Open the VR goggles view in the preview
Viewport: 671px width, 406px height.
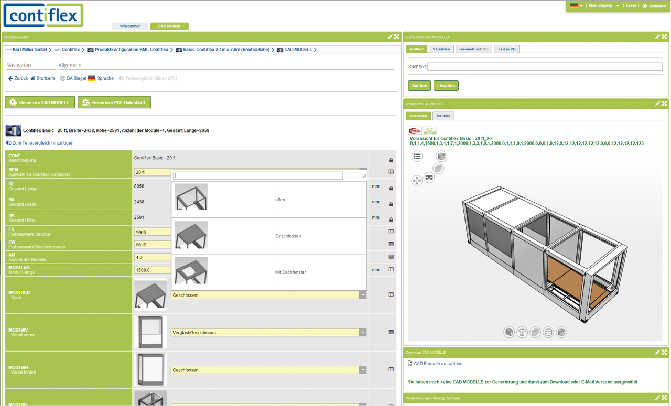pyautogui.click(x=429, y=178)
